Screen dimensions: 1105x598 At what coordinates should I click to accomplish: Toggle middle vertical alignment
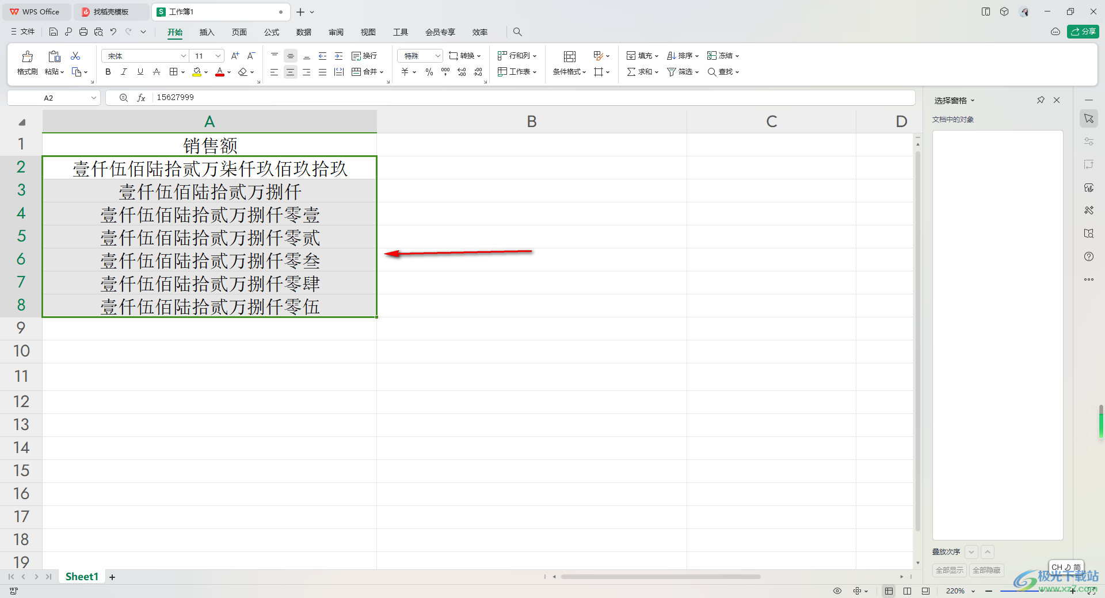[x=291, y=56]
